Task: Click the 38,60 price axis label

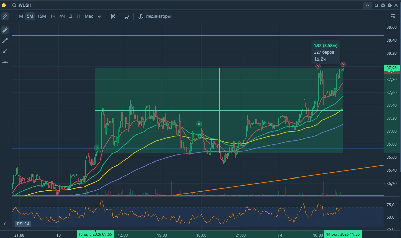Action: (391, 27)
